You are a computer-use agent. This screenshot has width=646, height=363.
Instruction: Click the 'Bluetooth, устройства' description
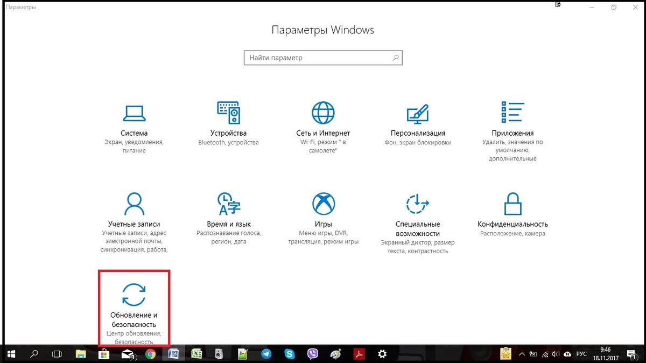pos(228,143)
